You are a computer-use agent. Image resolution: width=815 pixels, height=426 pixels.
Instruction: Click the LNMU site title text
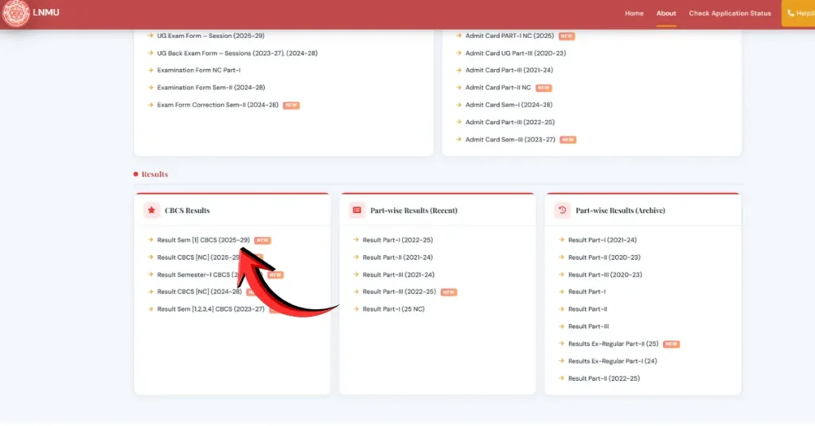pyautogui.click(x=45, y=13)
